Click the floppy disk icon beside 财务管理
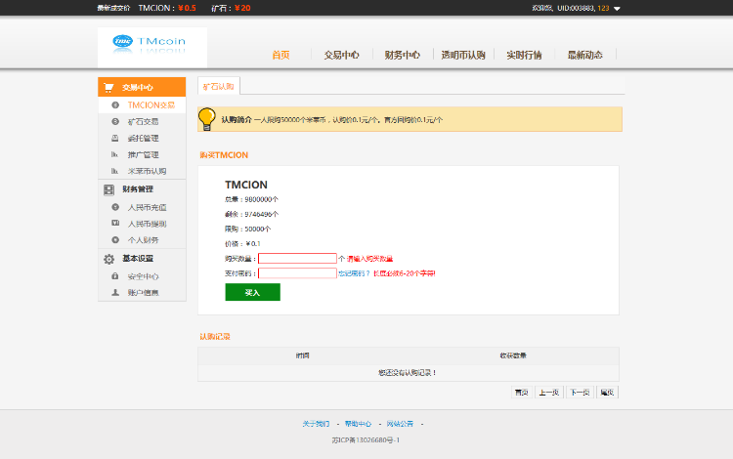This screenshot has height=459, width=733. coord(108,189)
